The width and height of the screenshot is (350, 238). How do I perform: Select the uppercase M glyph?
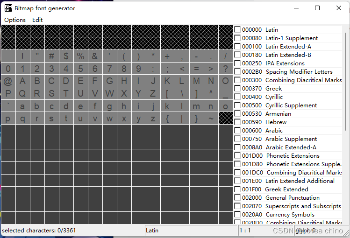(197, 81)
